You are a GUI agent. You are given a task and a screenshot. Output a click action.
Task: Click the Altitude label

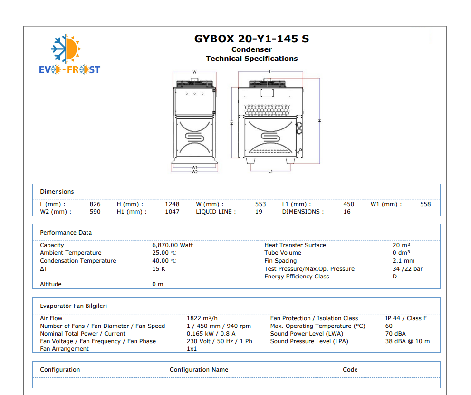pyautogui.click(x=51, y=284)
